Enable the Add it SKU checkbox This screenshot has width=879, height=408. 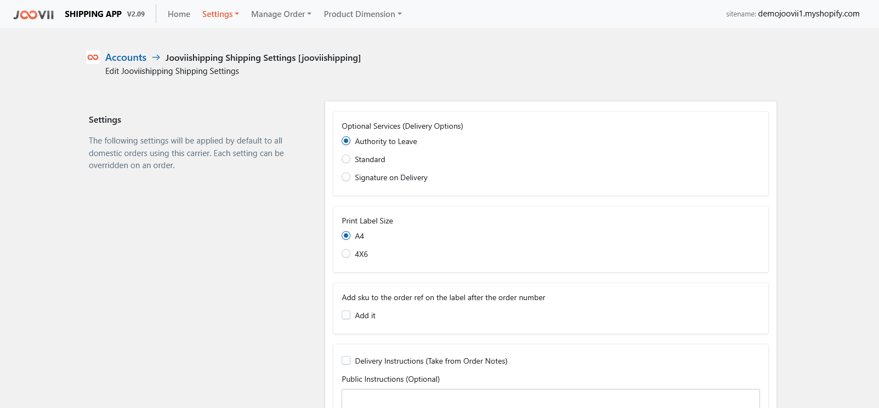[346, 315]
